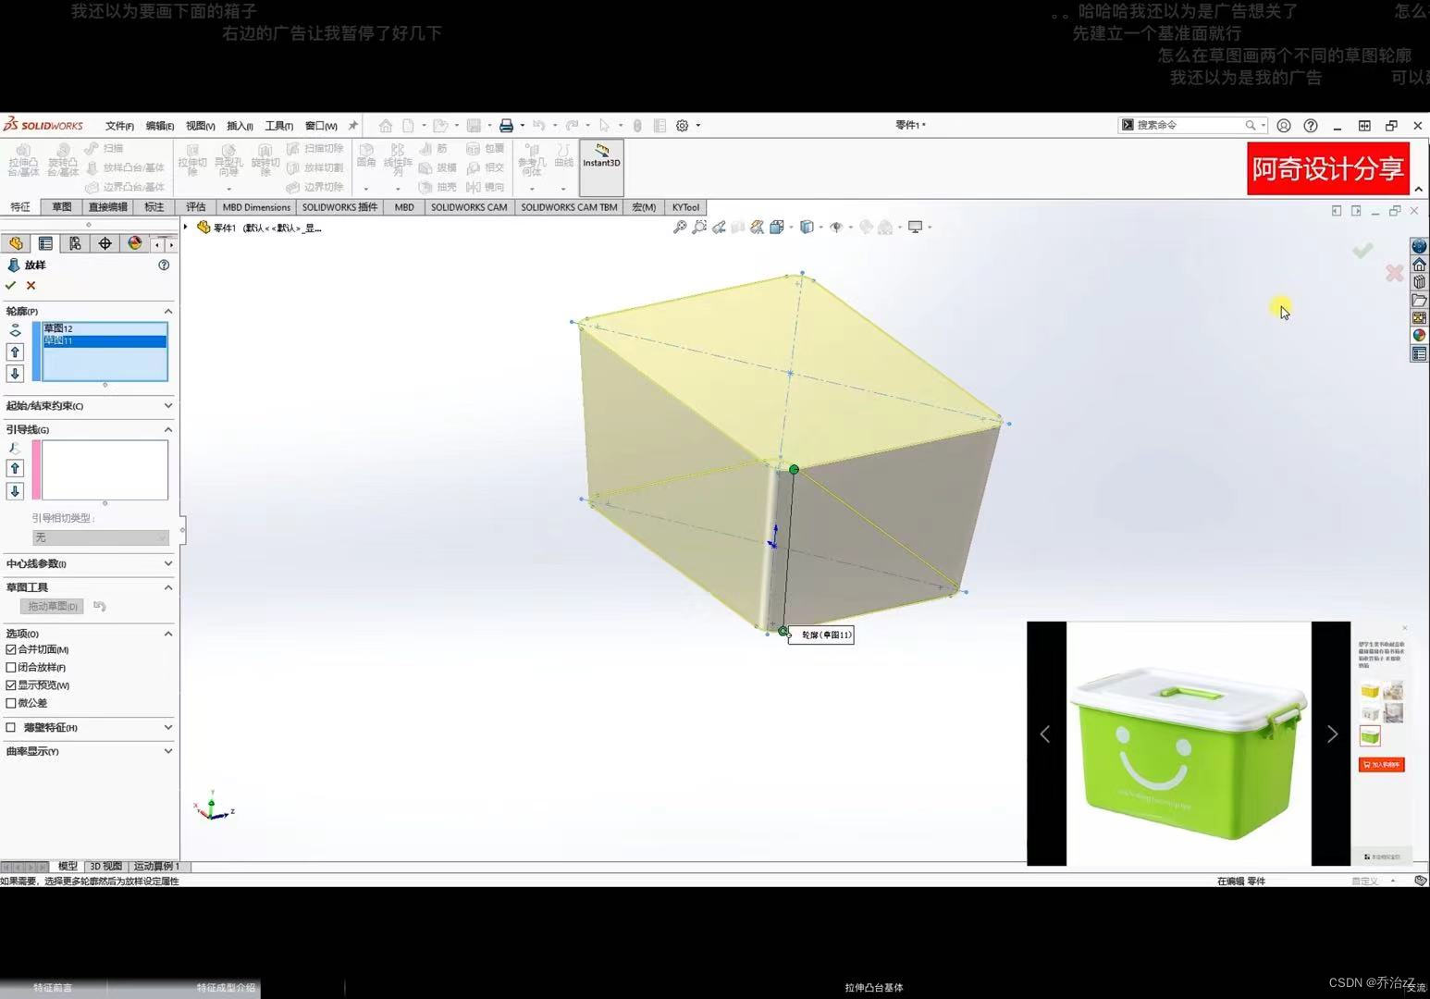This screenshot has width=1430, height=999.
Task: Switch to the 3D 视图 bottom tab
Action: [105, 867]
